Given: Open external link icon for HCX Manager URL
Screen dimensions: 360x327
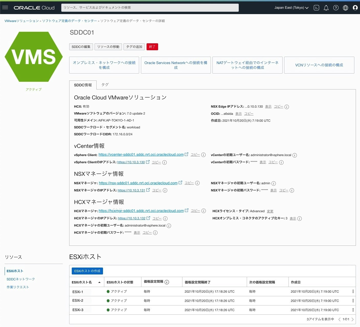Looking at the screenshot, I should pyautogui.click(x=187, y=210).
